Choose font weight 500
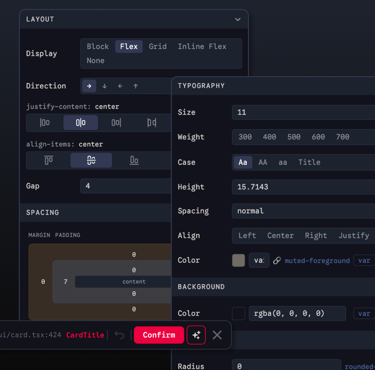 click(x=294, y=137)
